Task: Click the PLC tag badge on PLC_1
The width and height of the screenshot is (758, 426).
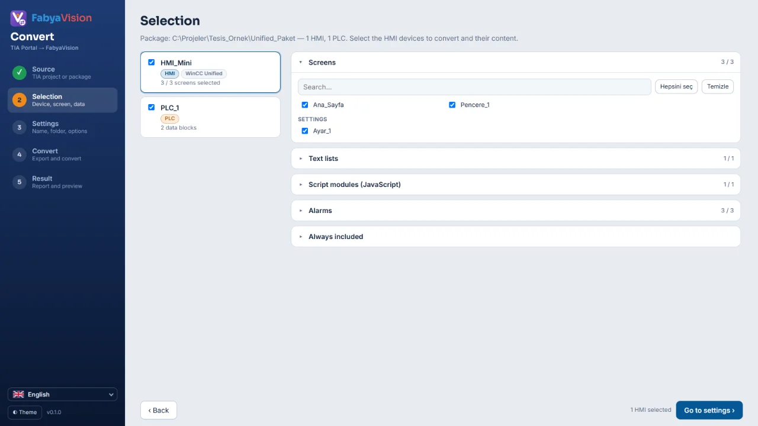Action: (x=170, y=119)
